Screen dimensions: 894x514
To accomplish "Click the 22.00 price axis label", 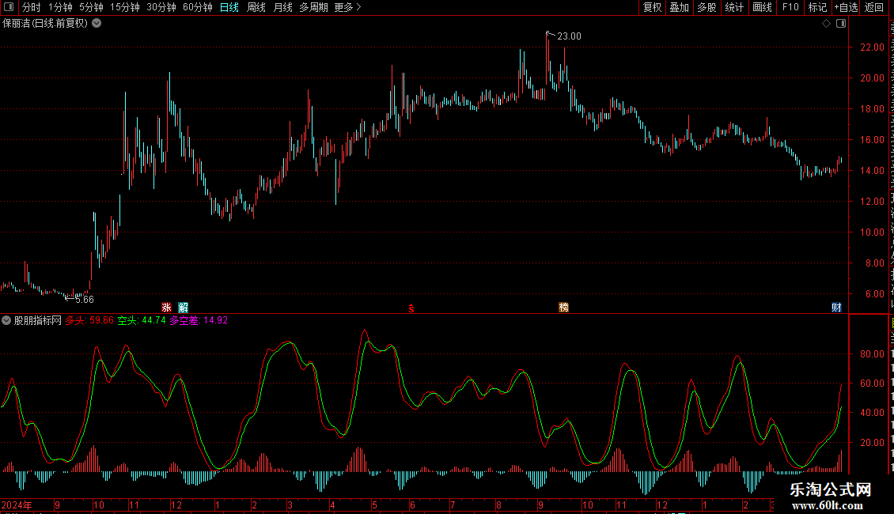I will click(x=873, y=47).
